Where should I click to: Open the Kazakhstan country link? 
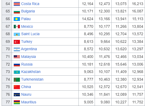tap(31, 72)
